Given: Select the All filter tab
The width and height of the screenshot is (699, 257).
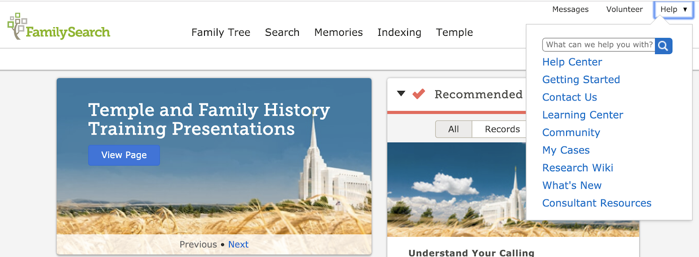Looking at the screenshot, I should 453,129.
